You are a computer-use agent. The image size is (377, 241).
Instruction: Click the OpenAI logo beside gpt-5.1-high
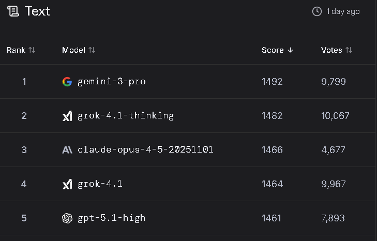tap(67, 218)
